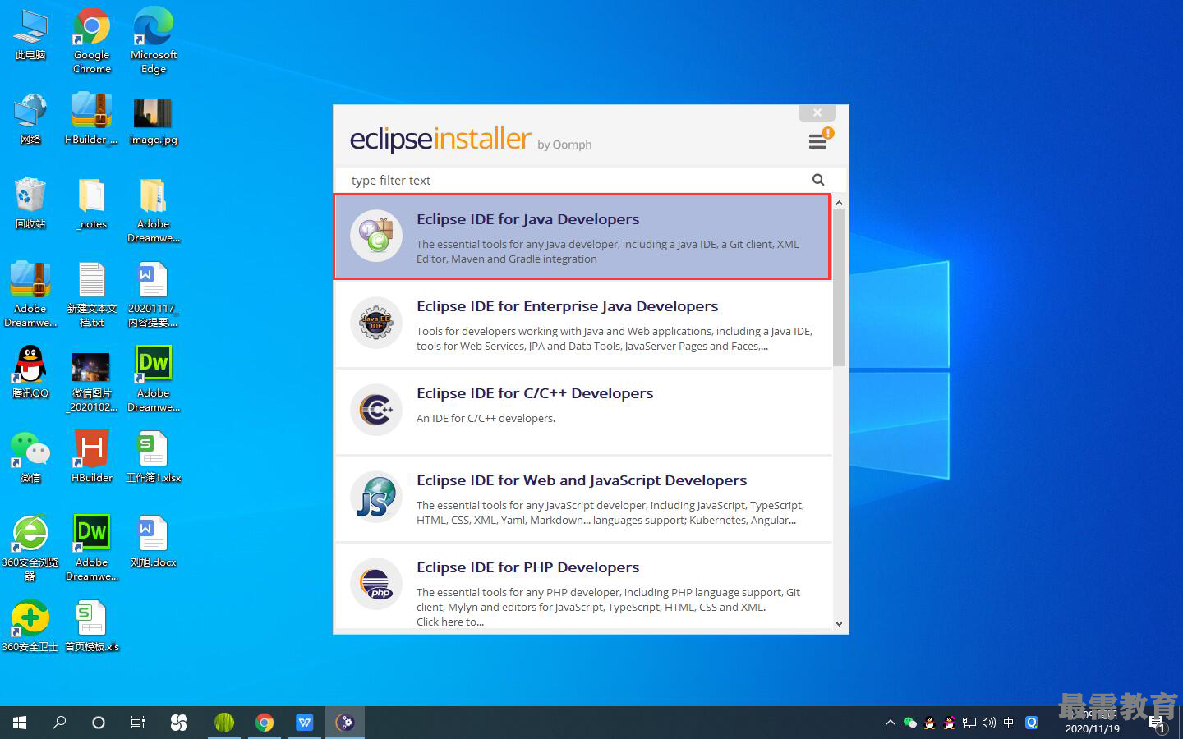Screen dimensions: 1183x739
Task: Open the Eclipse installer hamburger menu
Action: (817, 142)
